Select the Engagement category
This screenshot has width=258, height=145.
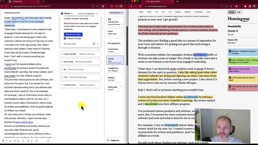[x=115, y=69]
